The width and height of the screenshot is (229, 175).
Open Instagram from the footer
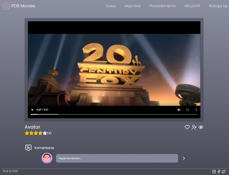click(214, 172)
